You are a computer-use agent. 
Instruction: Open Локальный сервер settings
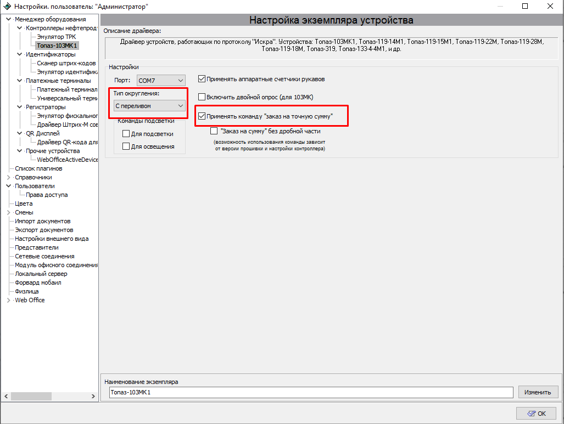coord(41,274)
